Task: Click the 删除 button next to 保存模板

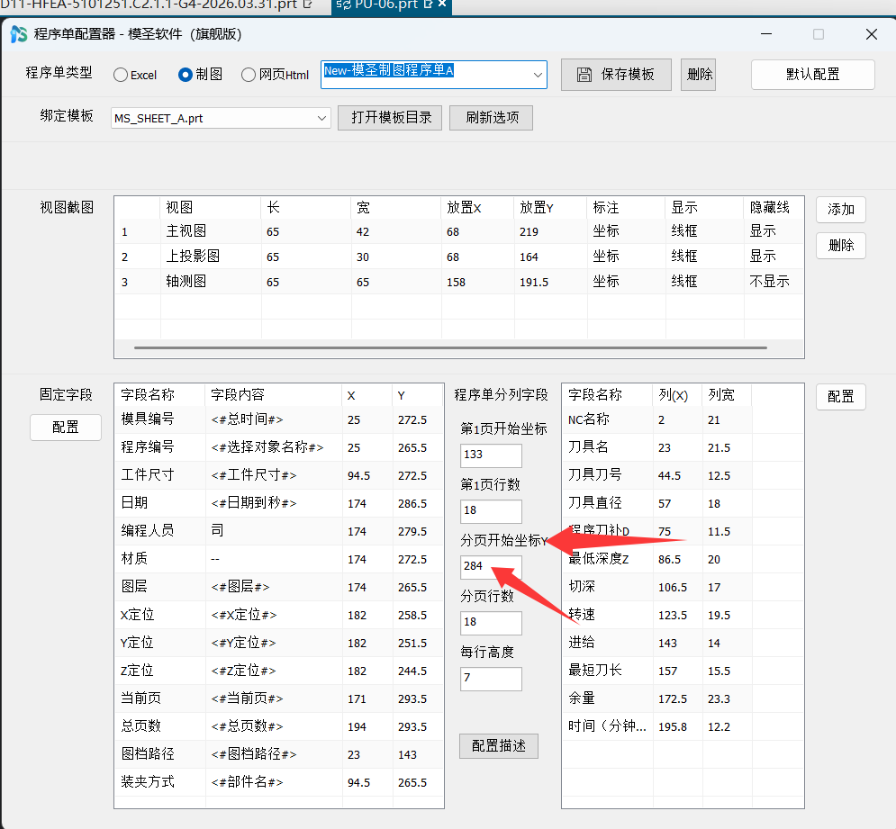Action: pos(698,75)
